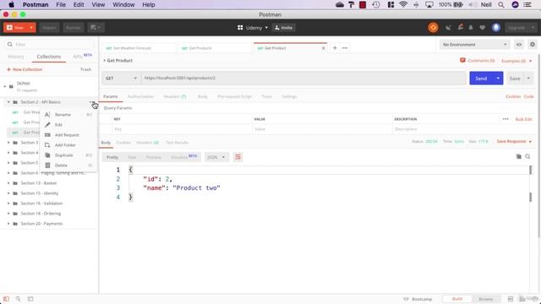This screenshot has width=541, height=304.
Task: Open the JSON format dropdown
Action: [216, 157]
